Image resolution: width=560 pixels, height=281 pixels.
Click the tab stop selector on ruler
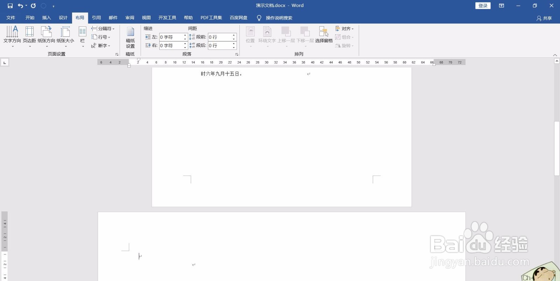pyautogui.click(x=5, y=63)
